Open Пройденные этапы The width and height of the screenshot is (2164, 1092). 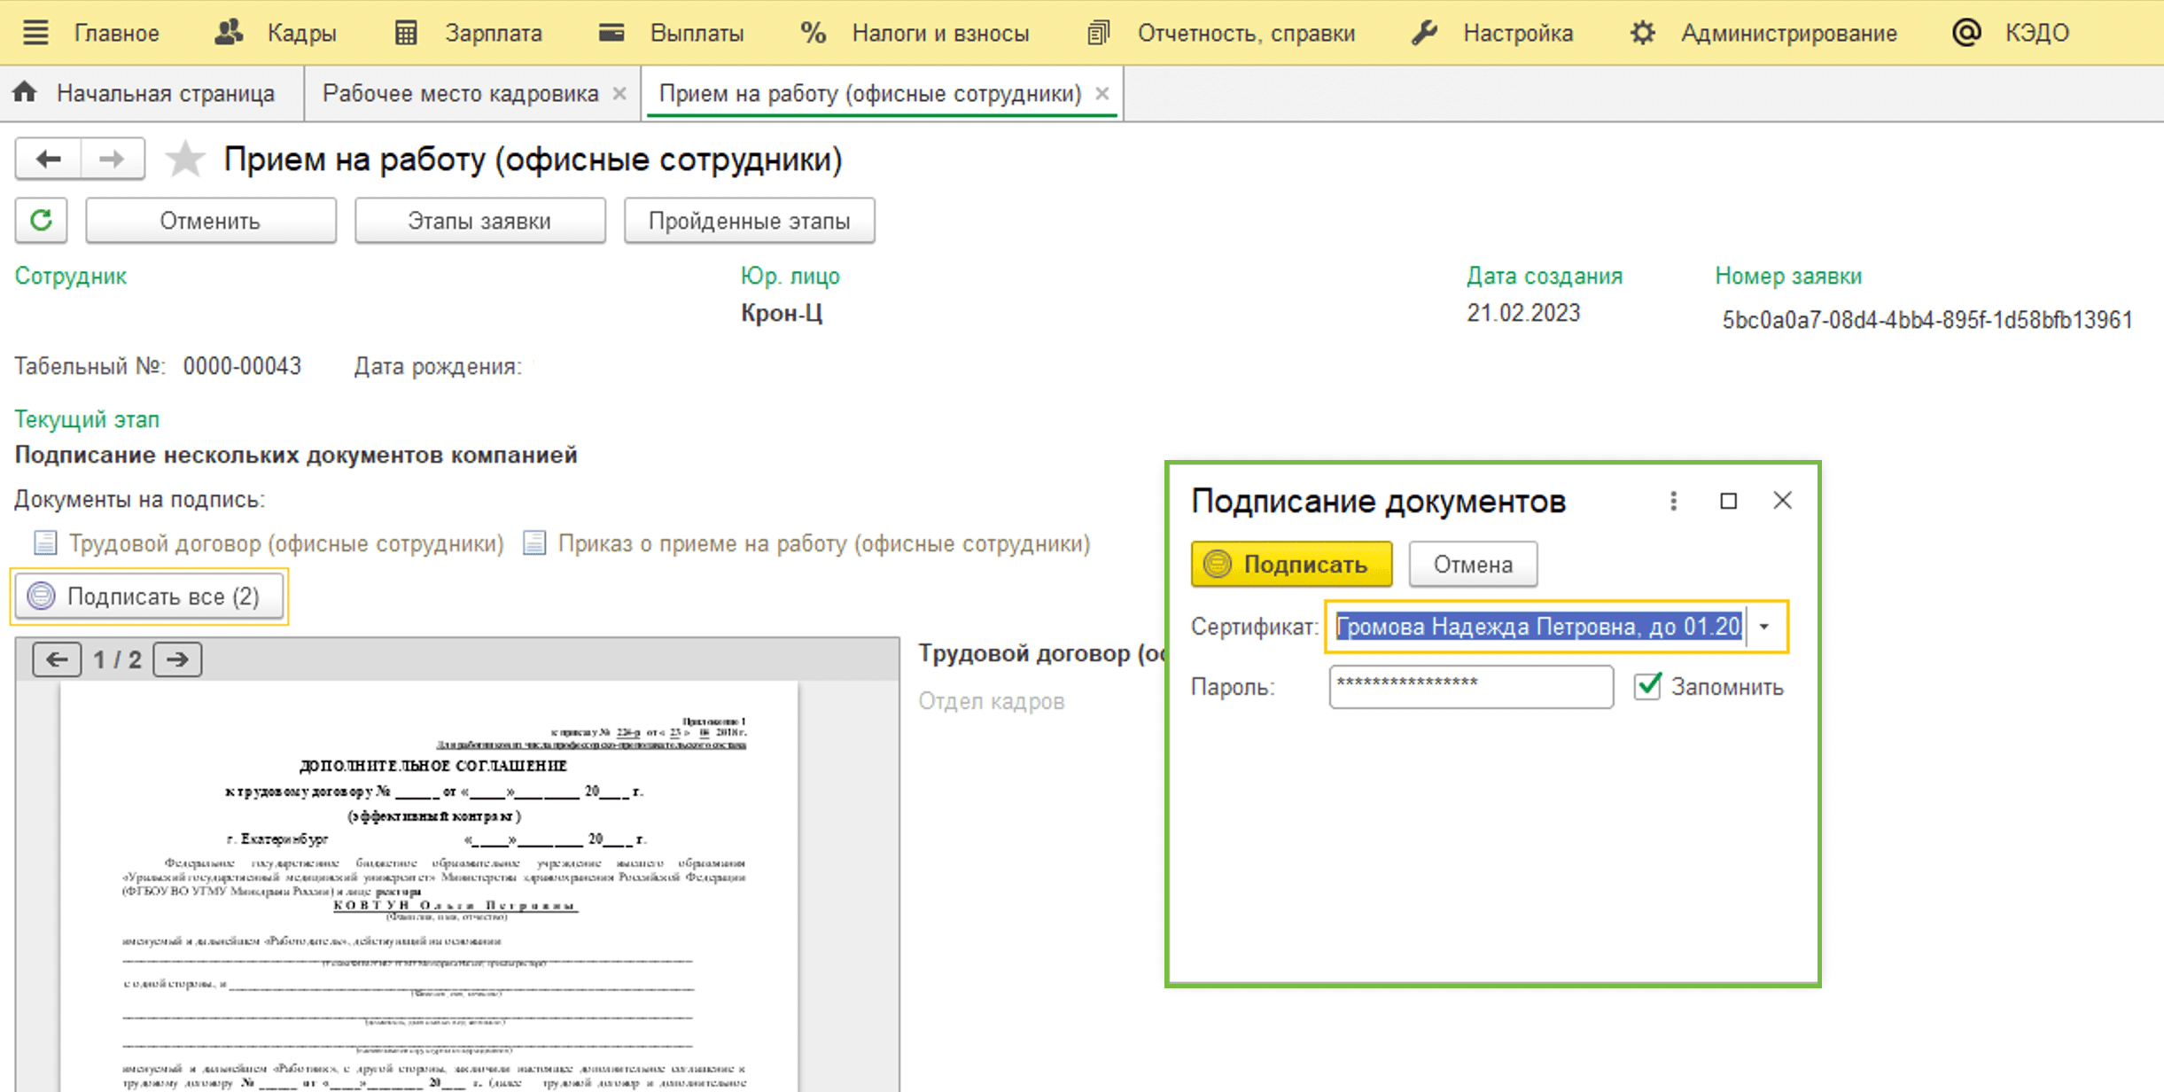point(750,221)
